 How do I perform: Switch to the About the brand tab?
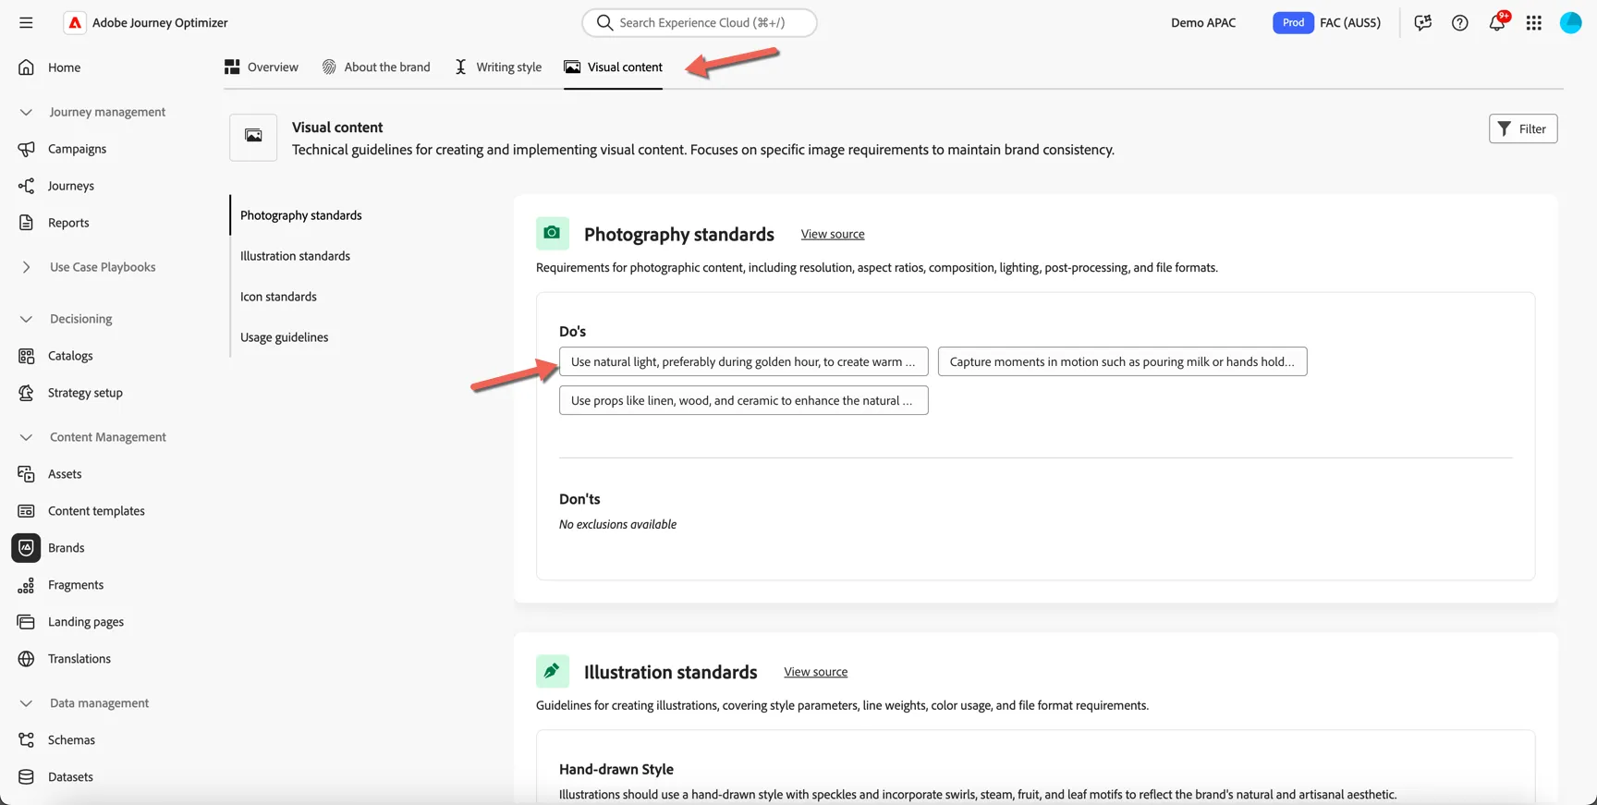[376, 67]
